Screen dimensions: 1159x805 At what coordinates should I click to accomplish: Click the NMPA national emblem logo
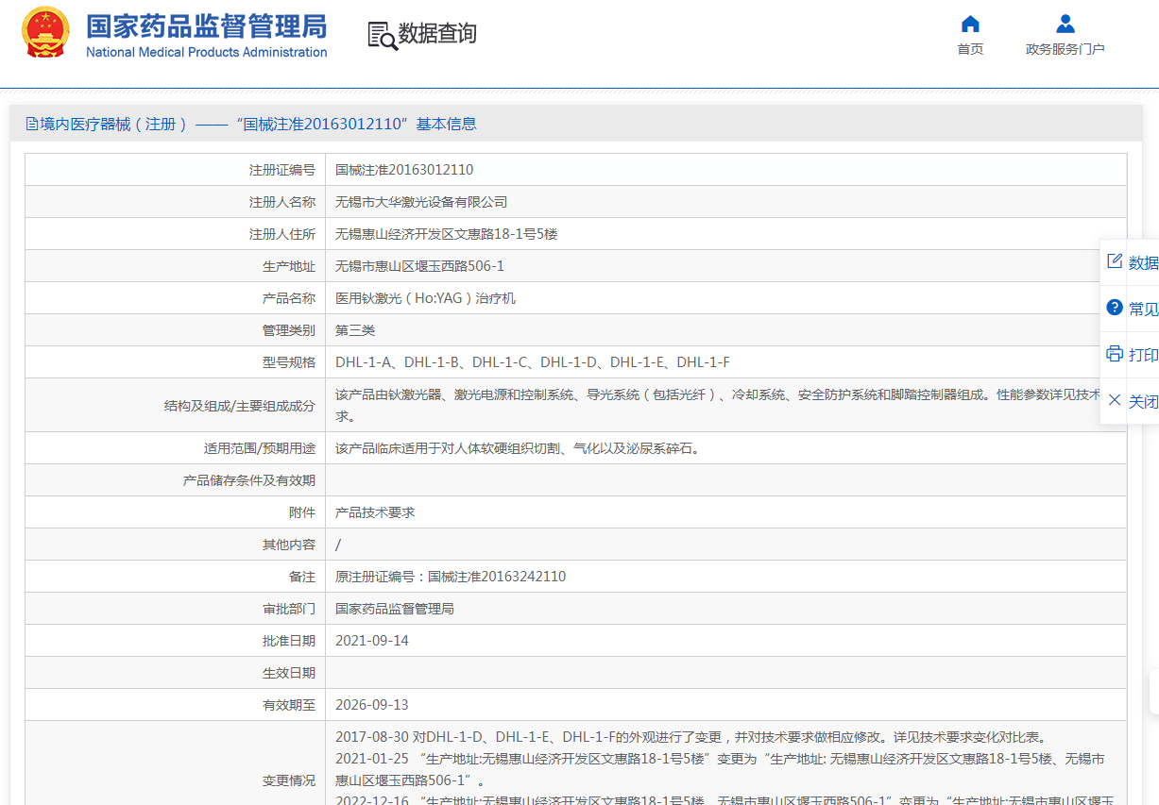[x=45, y=32]
